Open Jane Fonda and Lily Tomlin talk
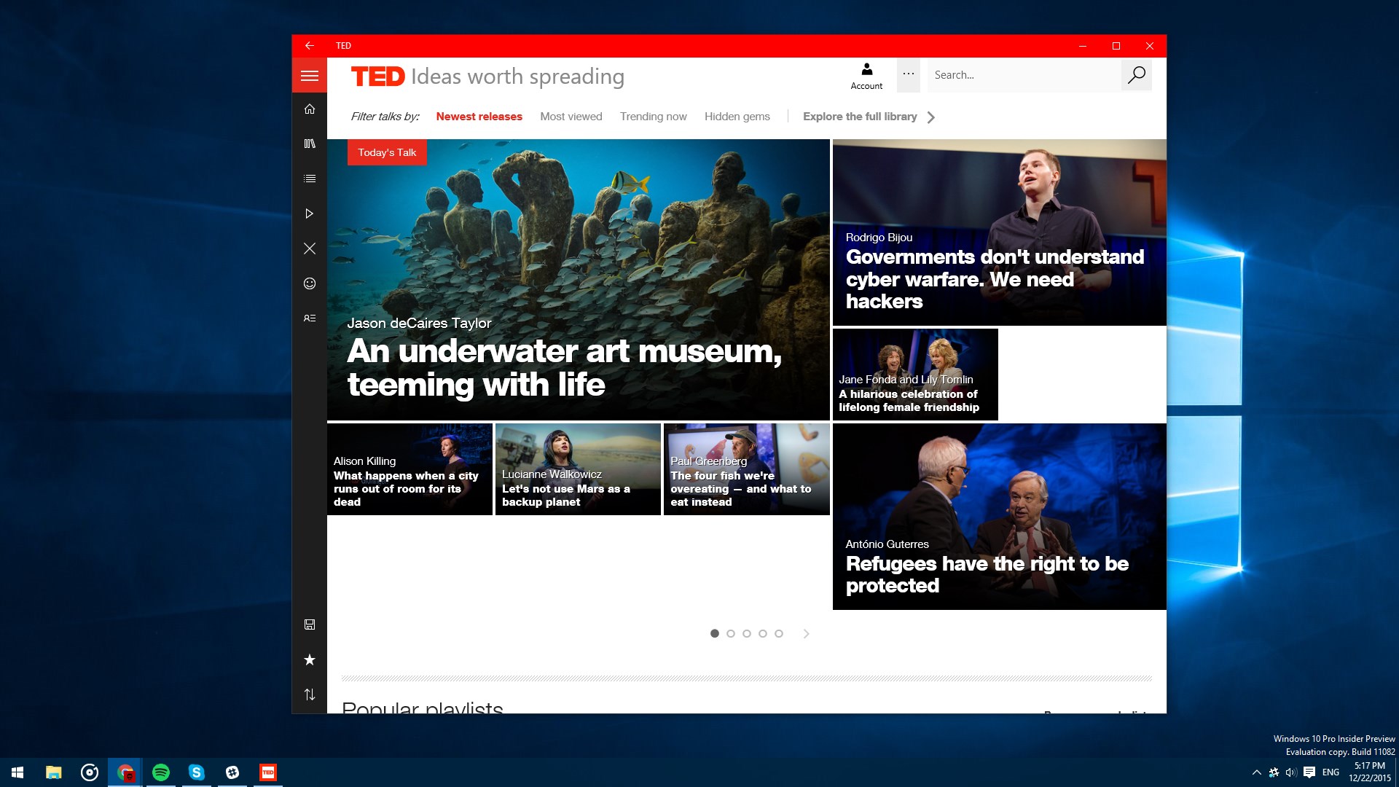This screenshot has width=1399, height=787. [915, 375]
